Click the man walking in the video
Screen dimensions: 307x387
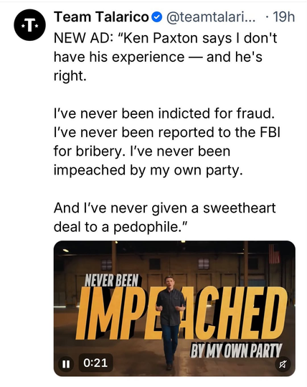(x=170, y=322)
